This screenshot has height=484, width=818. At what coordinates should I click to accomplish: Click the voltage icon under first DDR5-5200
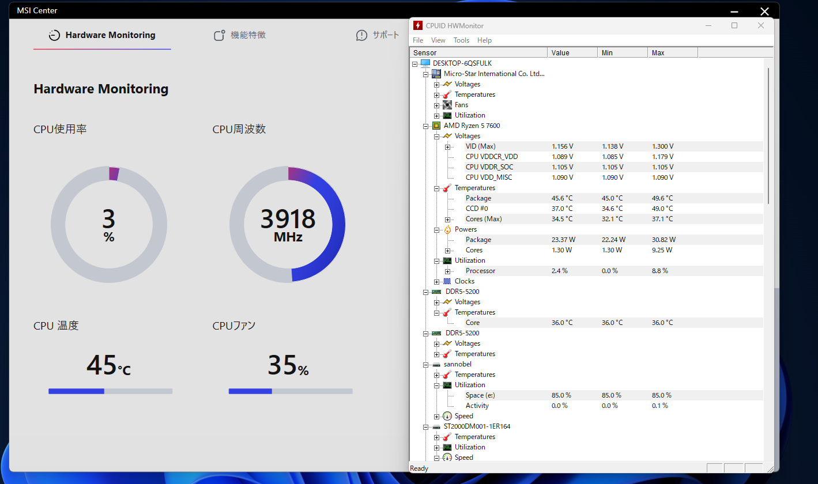(x=447, y=302)
